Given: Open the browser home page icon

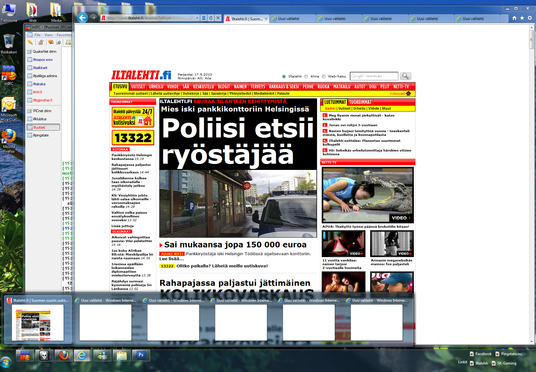Looking at the screenshot, I should 514,18.
